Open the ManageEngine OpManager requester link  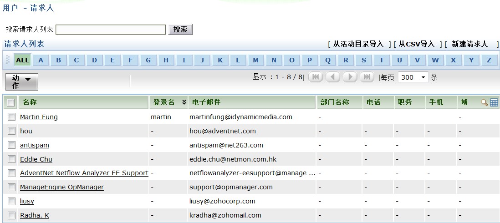click(x=62, y=187)
